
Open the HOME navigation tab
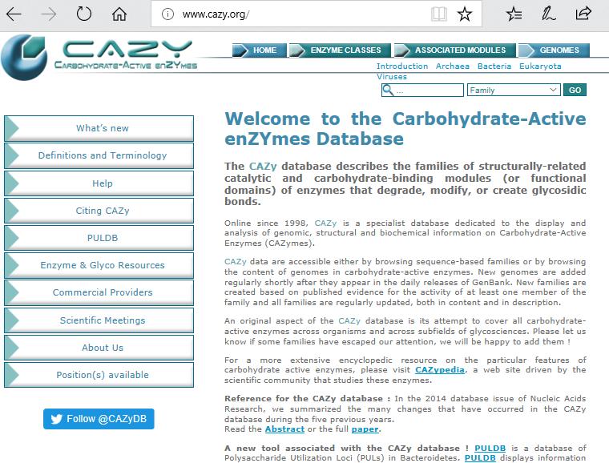tap(260, 50)
